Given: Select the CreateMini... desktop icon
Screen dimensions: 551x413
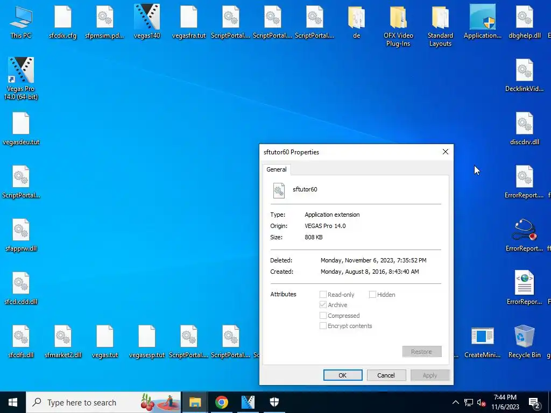Looking at the screenshot, I should [x=483, y=341].
